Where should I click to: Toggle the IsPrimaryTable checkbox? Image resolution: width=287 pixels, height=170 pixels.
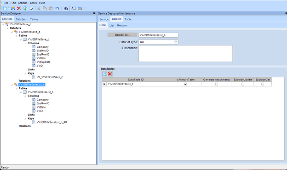tap(185, 84)
